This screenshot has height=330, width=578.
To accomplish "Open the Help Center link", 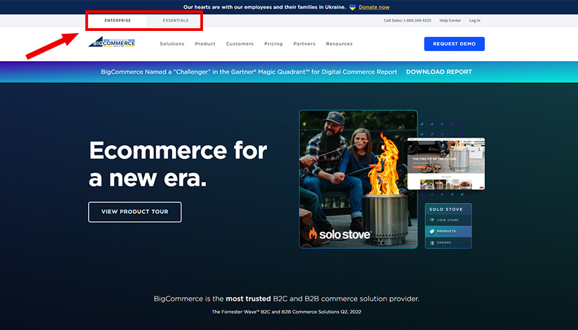I will pos(450,21).
